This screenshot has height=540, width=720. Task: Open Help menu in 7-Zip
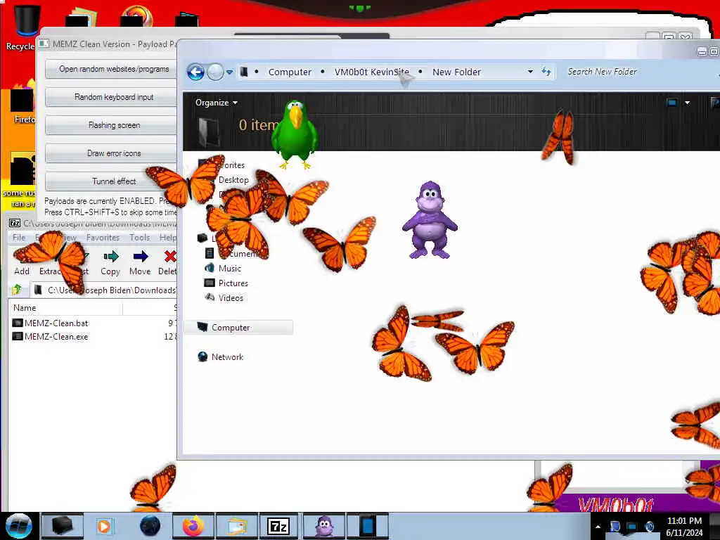pyautogui.click(x=167, y=238)
